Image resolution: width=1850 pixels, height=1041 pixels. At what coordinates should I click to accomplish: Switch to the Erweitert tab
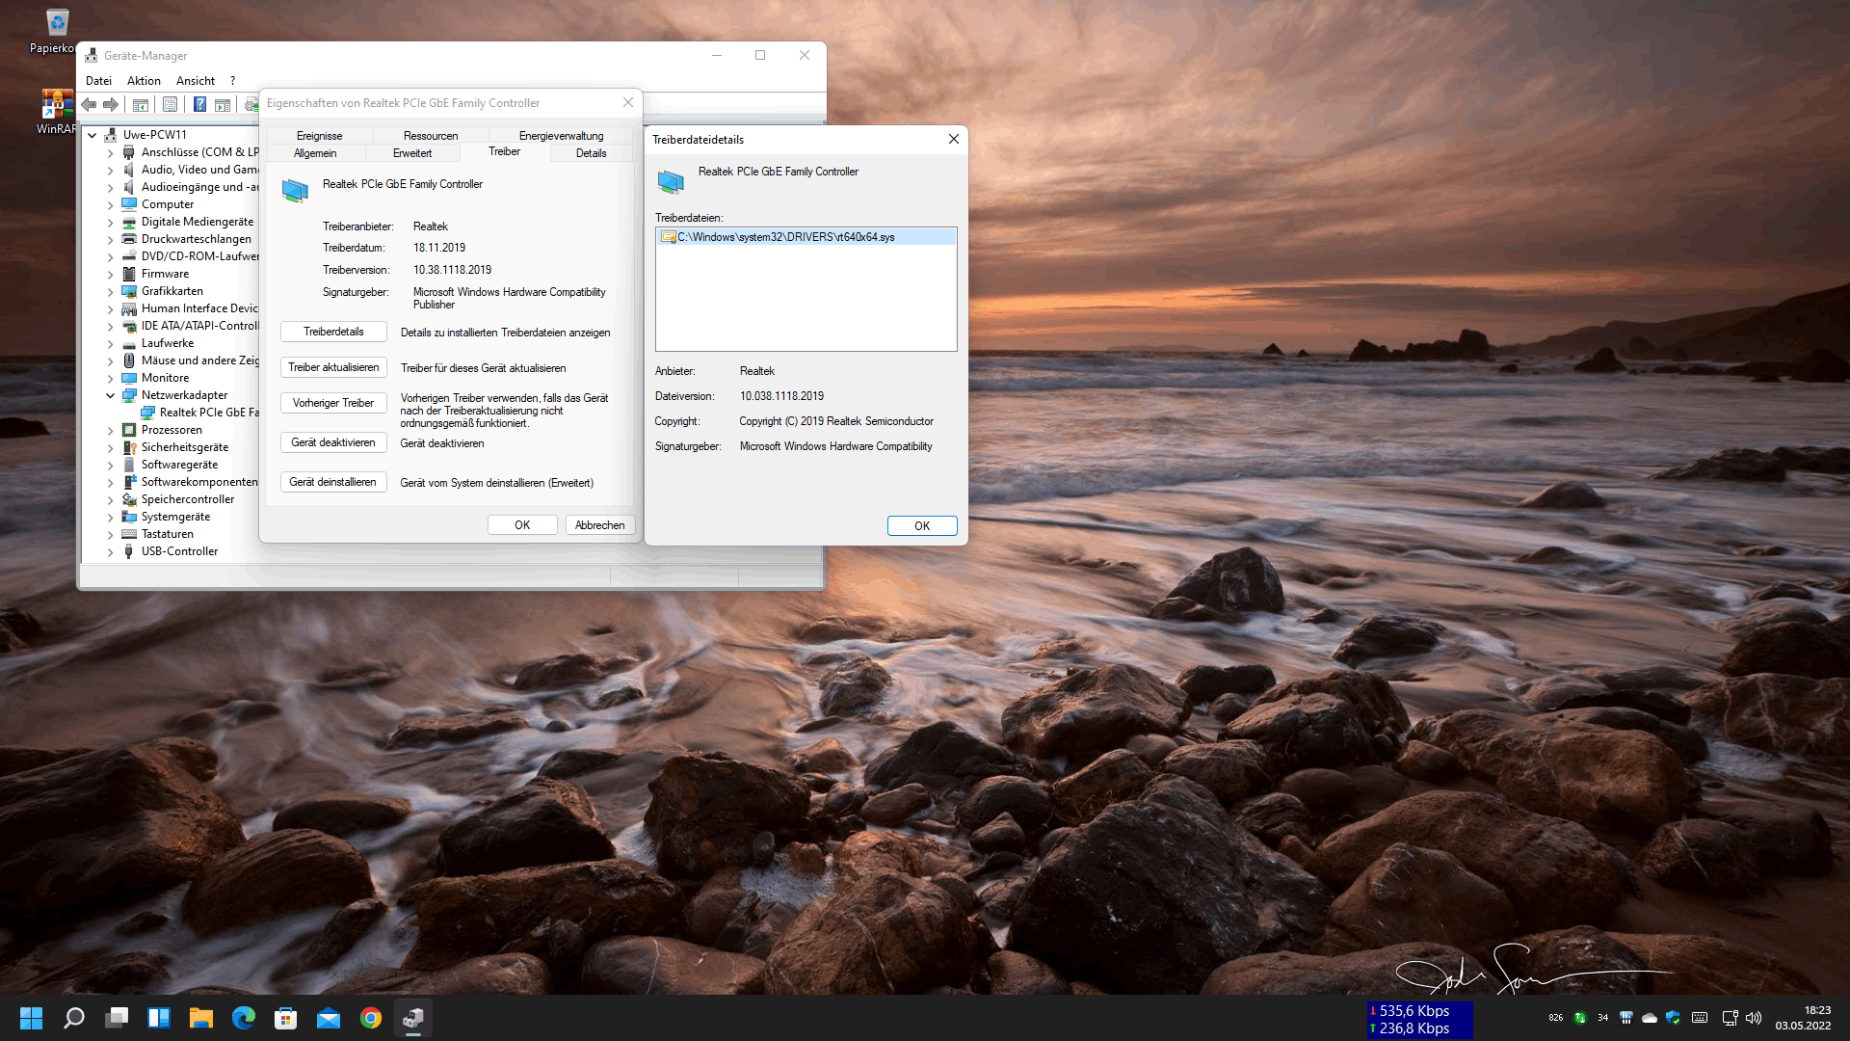[x=412, y=153]
